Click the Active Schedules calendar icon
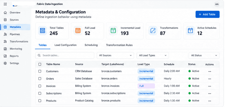 click(x=190, y=30)
